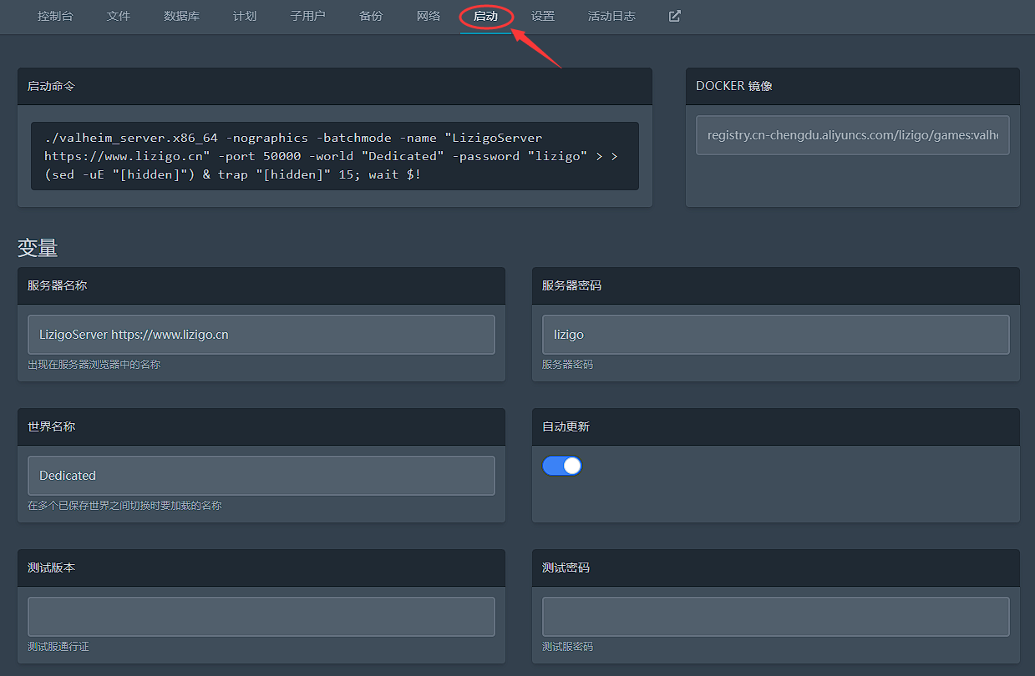
Task: Click the 世界名称 field containing Dedicated
Action: [x=261, y=476]
